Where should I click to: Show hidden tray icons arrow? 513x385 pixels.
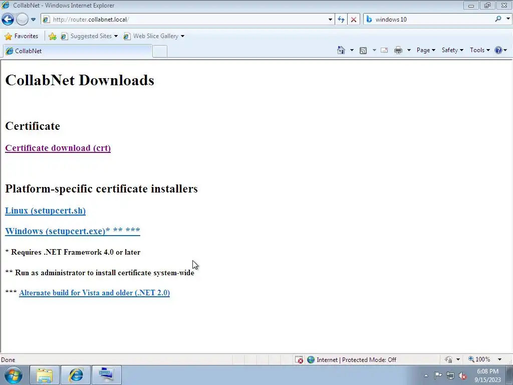point(426,375)
